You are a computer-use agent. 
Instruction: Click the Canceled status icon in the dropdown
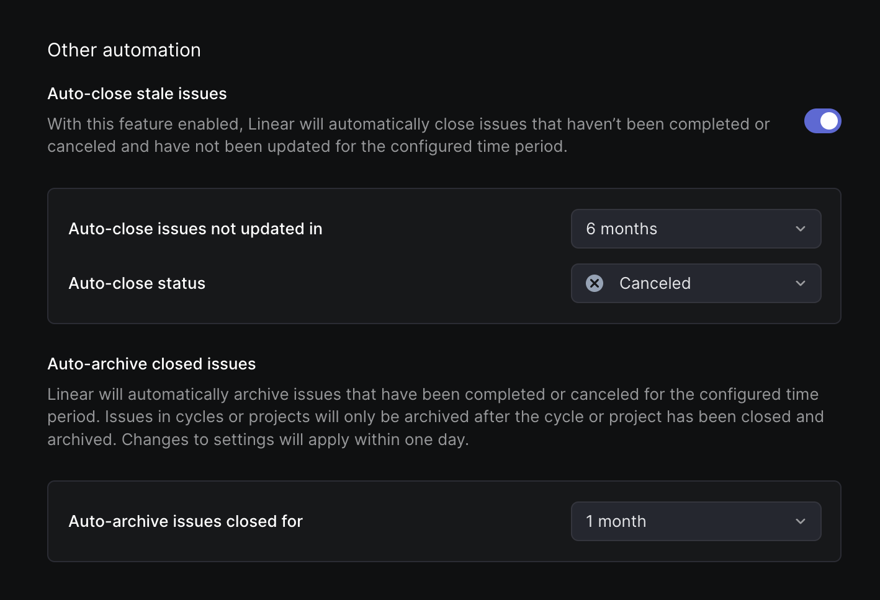pyautogui.click(x=595, y=283)
